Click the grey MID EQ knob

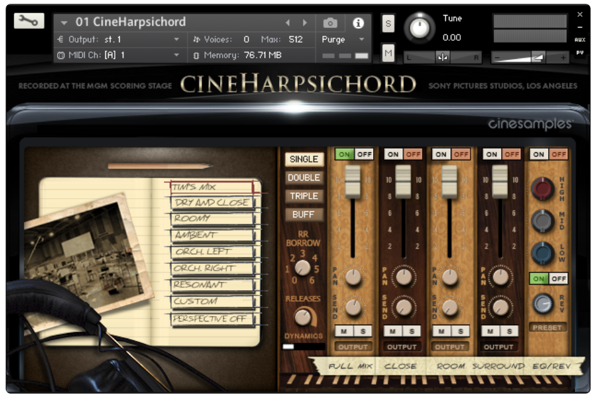click(x=542, y=221)
